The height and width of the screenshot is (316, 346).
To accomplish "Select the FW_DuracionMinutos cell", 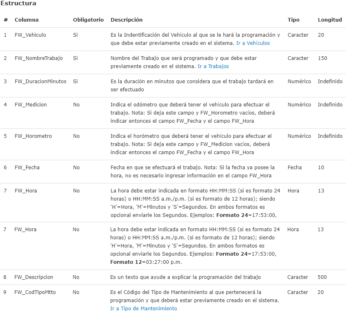I will (x=40, y=81).
